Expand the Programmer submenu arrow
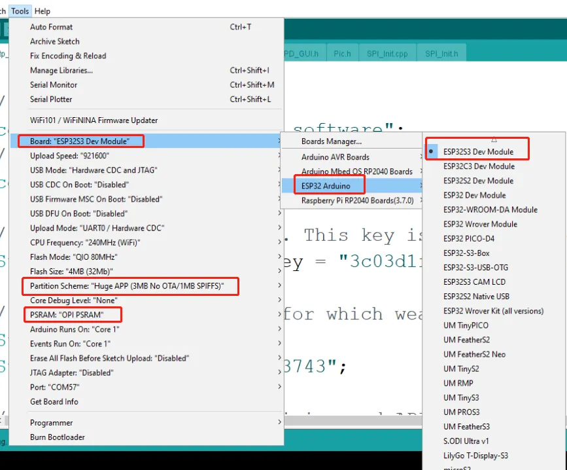This screenshot has width=567, height=470. click(x=279, y=422)
